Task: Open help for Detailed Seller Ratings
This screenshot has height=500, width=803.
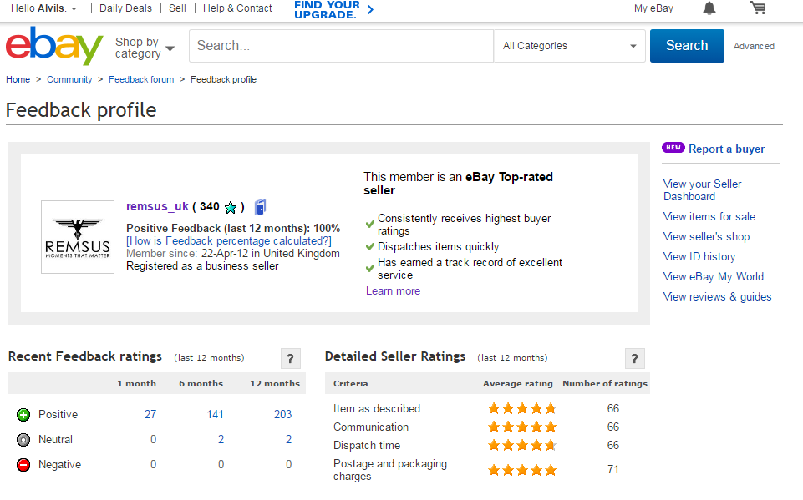Action: click(634, 358)
